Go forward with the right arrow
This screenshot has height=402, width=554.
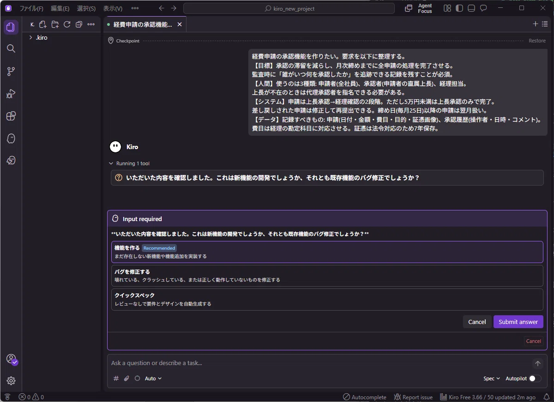point(174,8)
